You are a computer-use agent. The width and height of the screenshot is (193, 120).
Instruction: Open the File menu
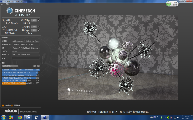(3, 4)
